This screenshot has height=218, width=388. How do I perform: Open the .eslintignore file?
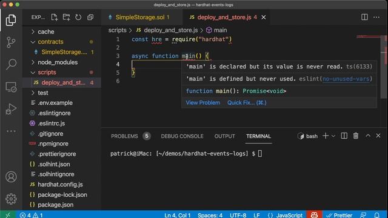click(62, 113)
